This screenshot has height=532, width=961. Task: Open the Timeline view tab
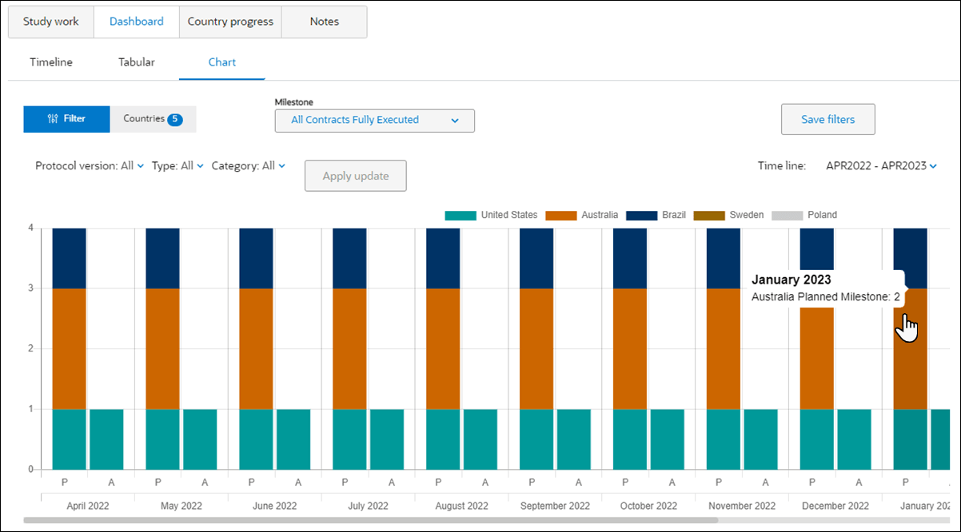click(51, 62)
